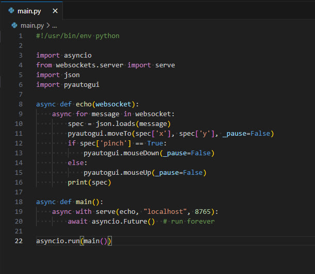Open the main.py breadcrumb file picker
Screen dimensions: 315x274
pos(32,25)
